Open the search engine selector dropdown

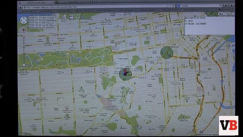179,6
